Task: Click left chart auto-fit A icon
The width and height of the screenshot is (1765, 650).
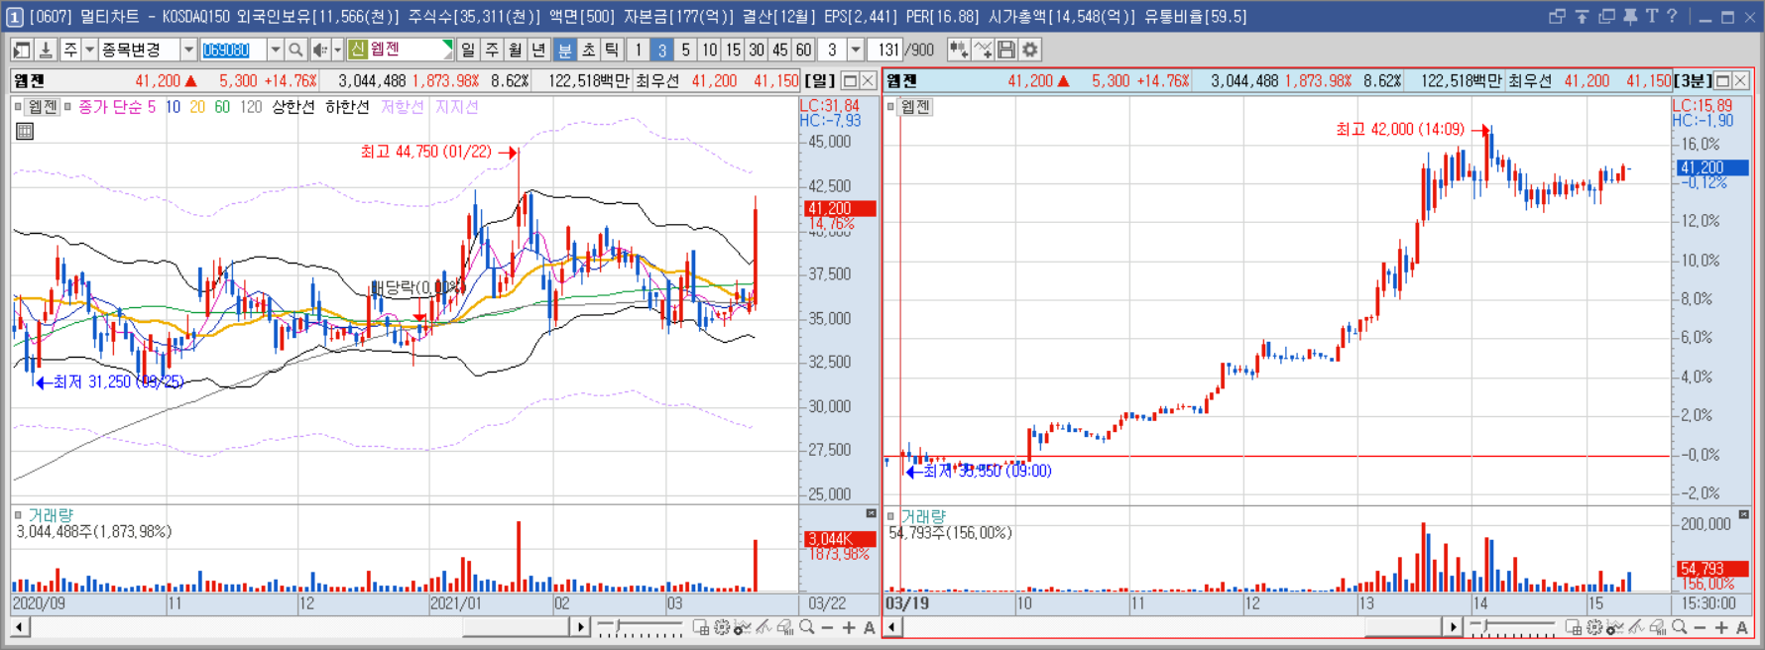Action: [x=870, y=627]
